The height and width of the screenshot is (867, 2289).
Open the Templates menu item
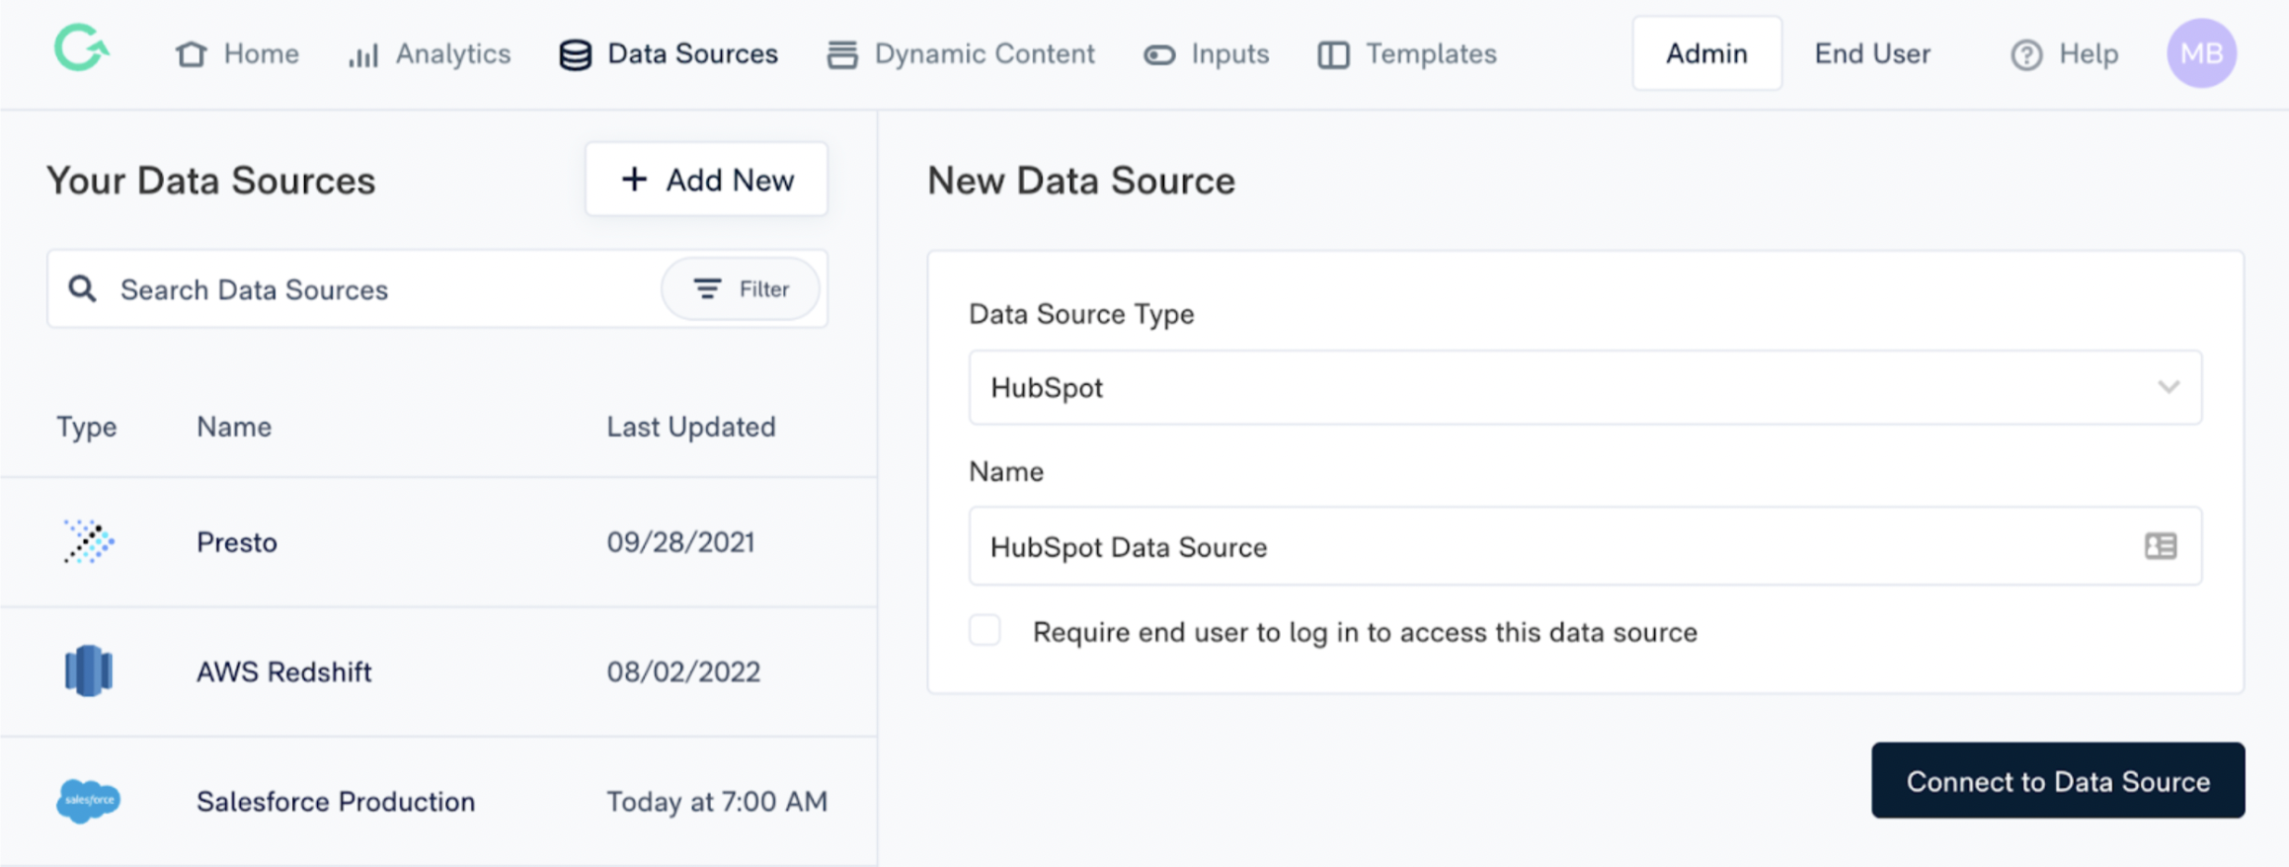1407,54
